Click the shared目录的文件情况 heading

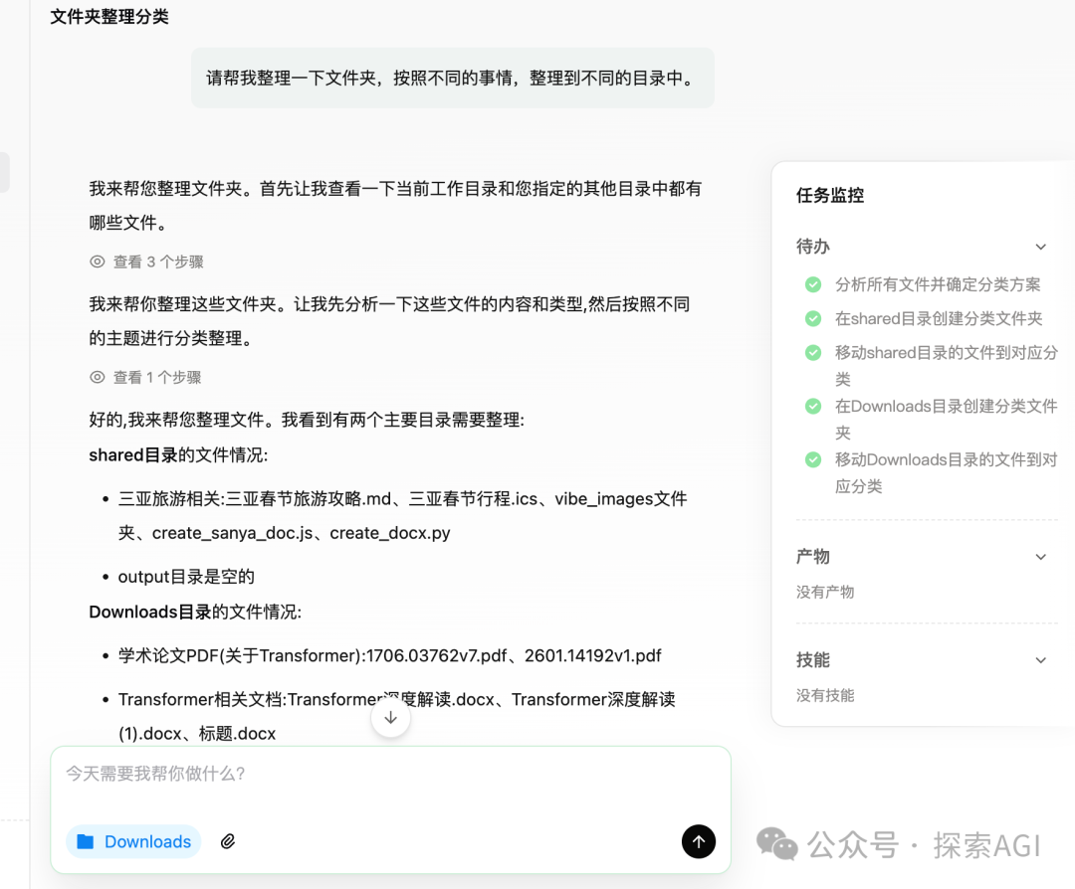pos(178,454)
